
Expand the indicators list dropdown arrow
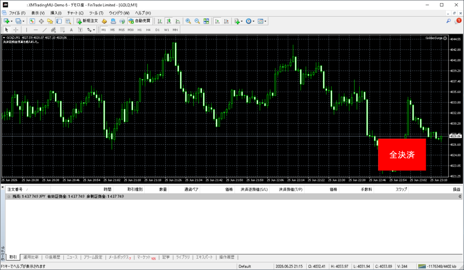(242, 21)
